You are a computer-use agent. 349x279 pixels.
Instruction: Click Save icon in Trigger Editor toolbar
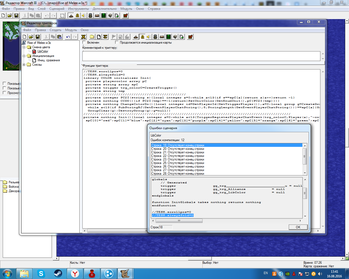(38, 37)
